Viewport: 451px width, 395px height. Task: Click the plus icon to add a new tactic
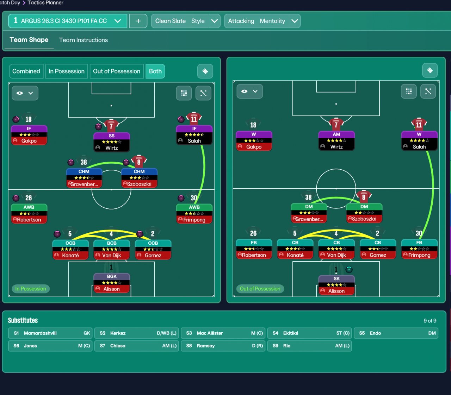click(138, 21)
